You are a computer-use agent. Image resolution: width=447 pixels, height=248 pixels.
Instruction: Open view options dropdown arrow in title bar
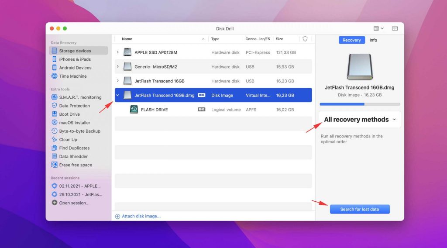tap(382, 28)
